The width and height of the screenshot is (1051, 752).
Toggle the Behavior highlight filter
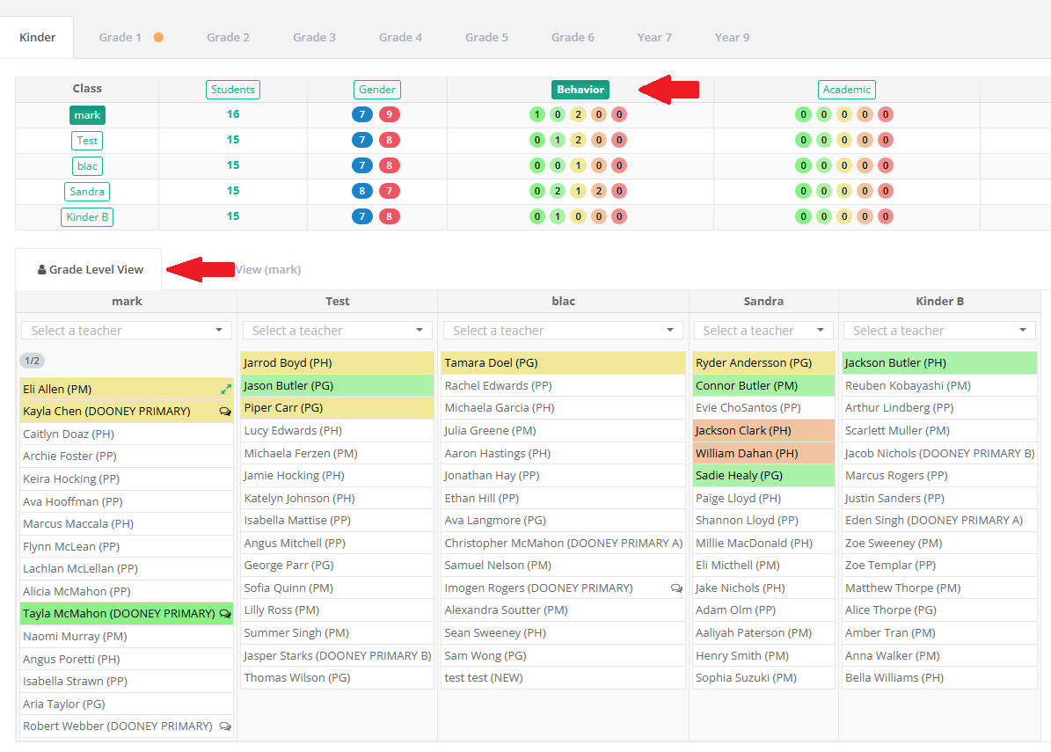580,90
